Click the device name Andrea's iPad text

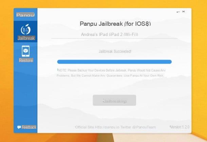point(110,35)
